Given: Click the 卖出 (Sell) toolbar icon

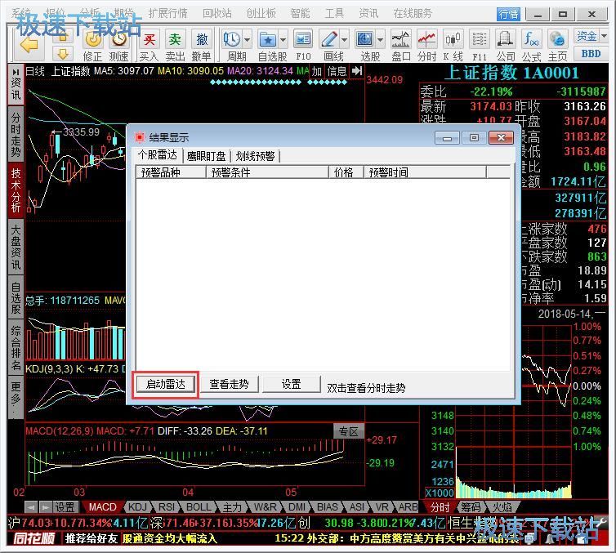Looking at the screenshot, I should 175,43.
